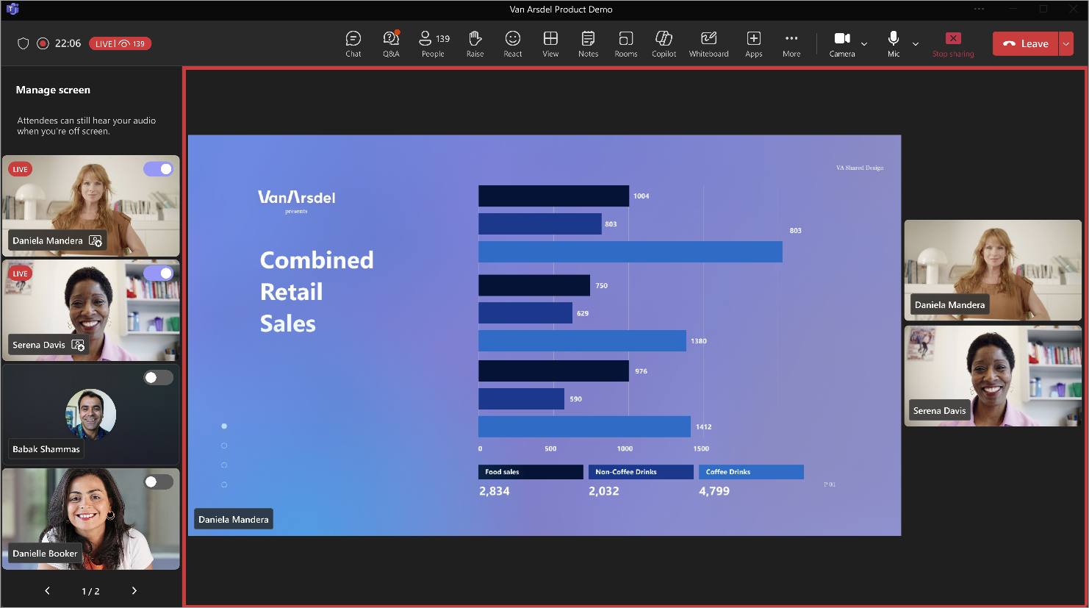1089x608 pixels.
Task: Add Apps to the meeting
Action: [x=754, y=44]
